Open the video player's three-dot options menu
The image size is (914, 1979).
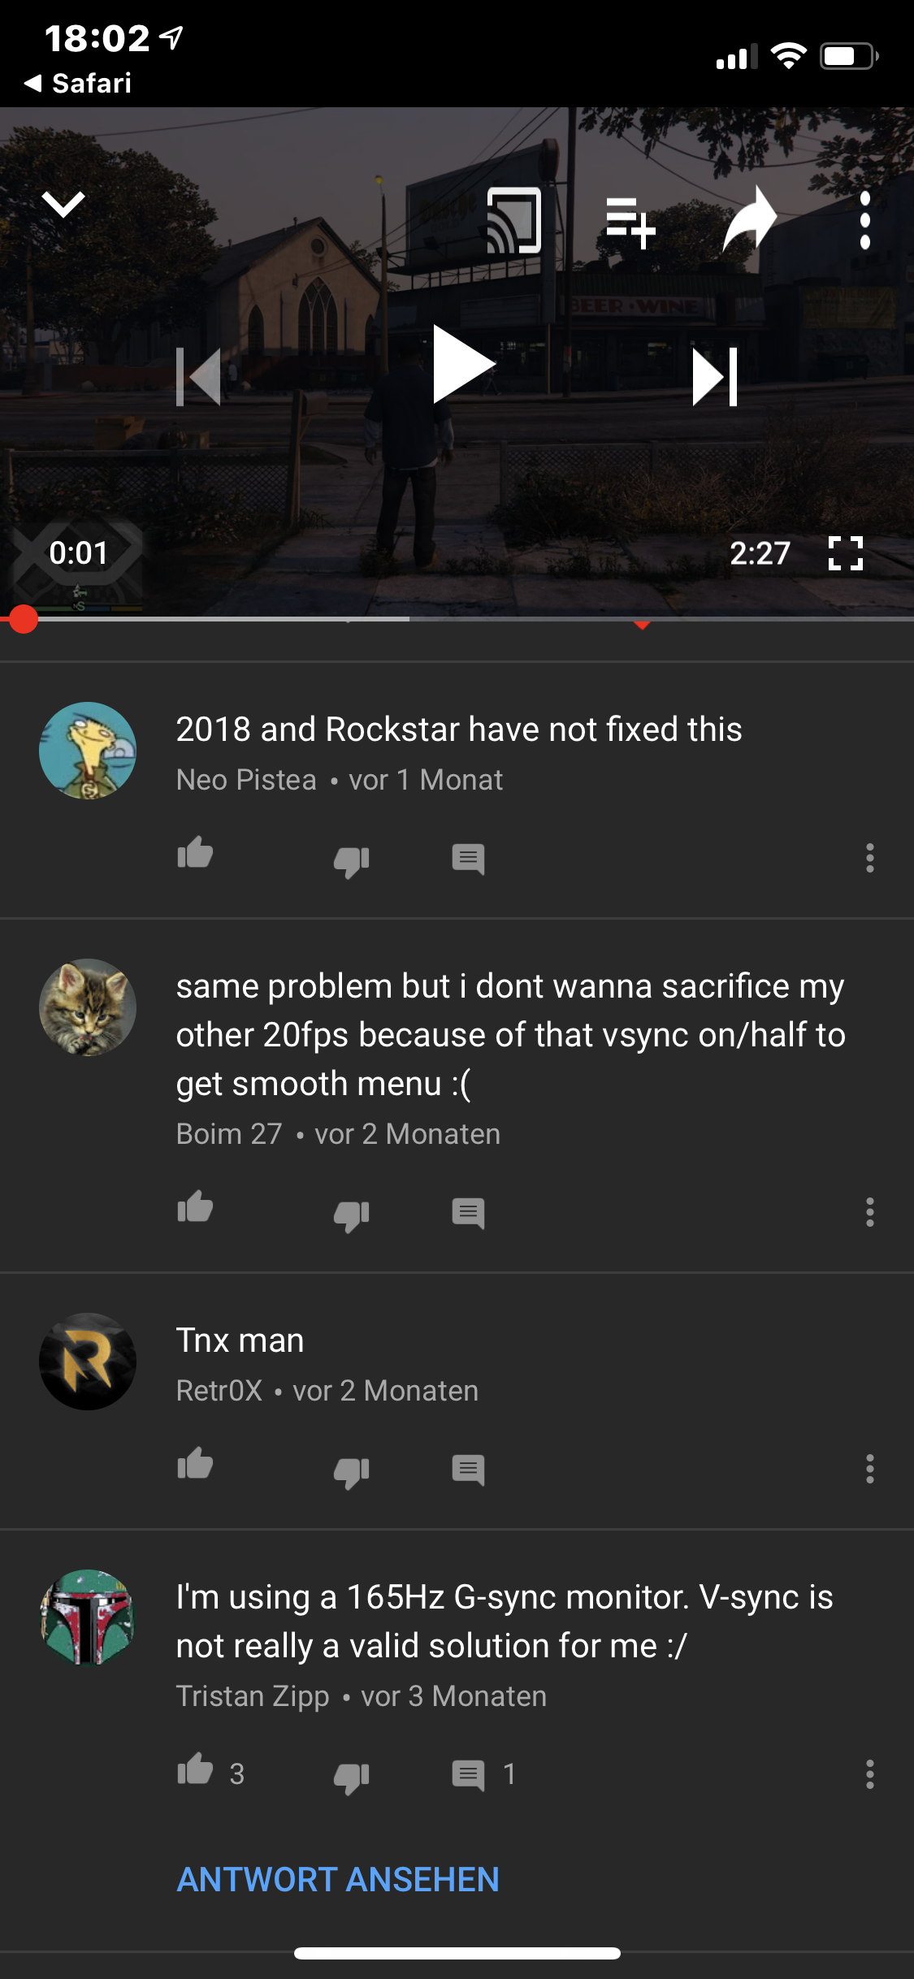click(x=865, y=220)
